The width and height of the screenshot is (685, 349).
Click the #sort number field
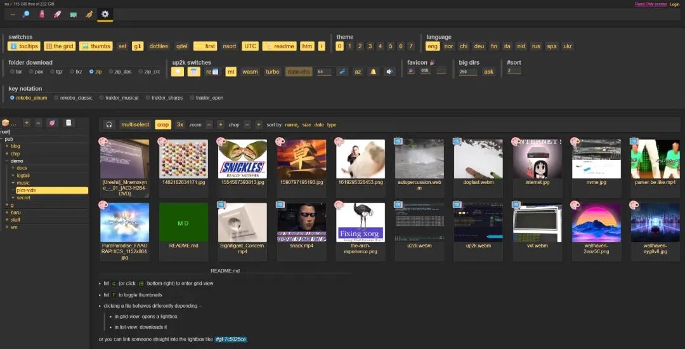coord(514,71)
